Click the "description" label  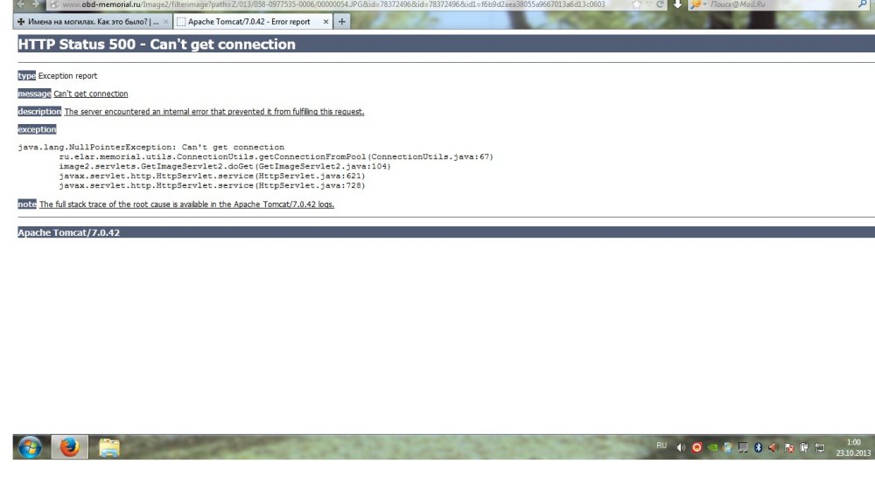tap(39, 112)
